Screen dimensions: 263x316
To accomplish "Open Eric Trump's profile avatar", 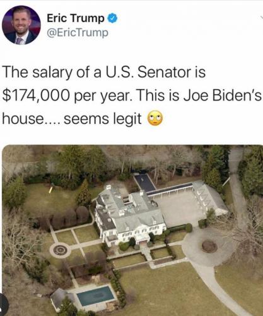I will coord(21,25).
